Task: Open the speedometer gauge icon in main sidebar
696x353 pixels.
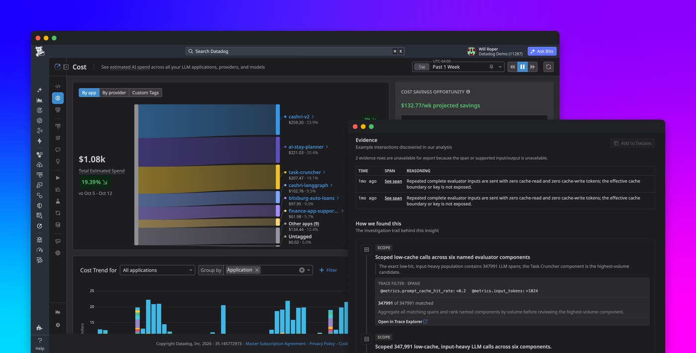Action: 39,250
